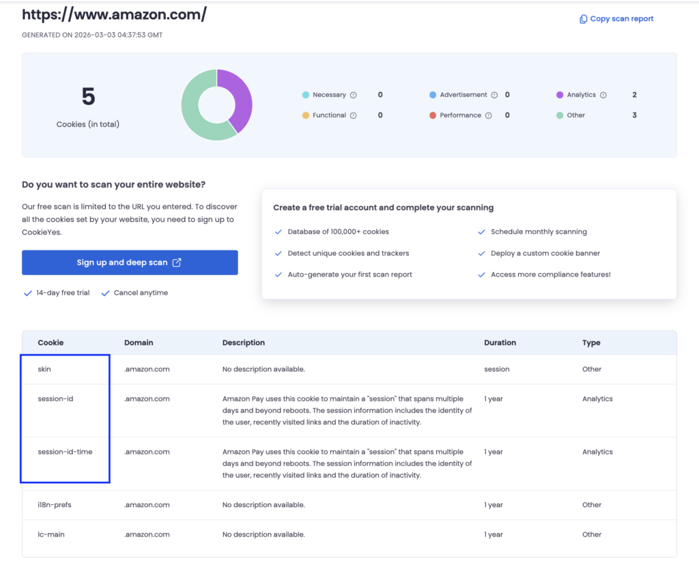Click the copy icon beside Copy scan report

coord(583,19)
